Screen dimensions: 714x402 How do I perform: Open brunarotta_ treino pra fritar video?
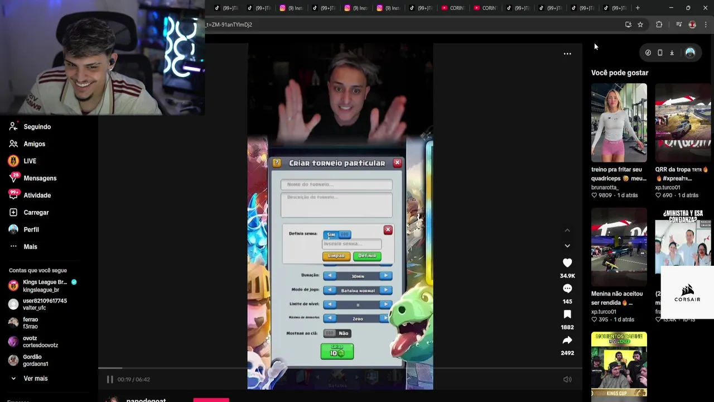pos(619,123)
